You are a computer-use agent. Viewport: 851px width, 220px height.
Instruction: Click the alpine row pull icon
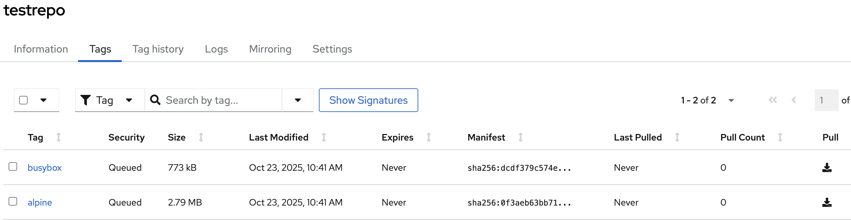827,203
